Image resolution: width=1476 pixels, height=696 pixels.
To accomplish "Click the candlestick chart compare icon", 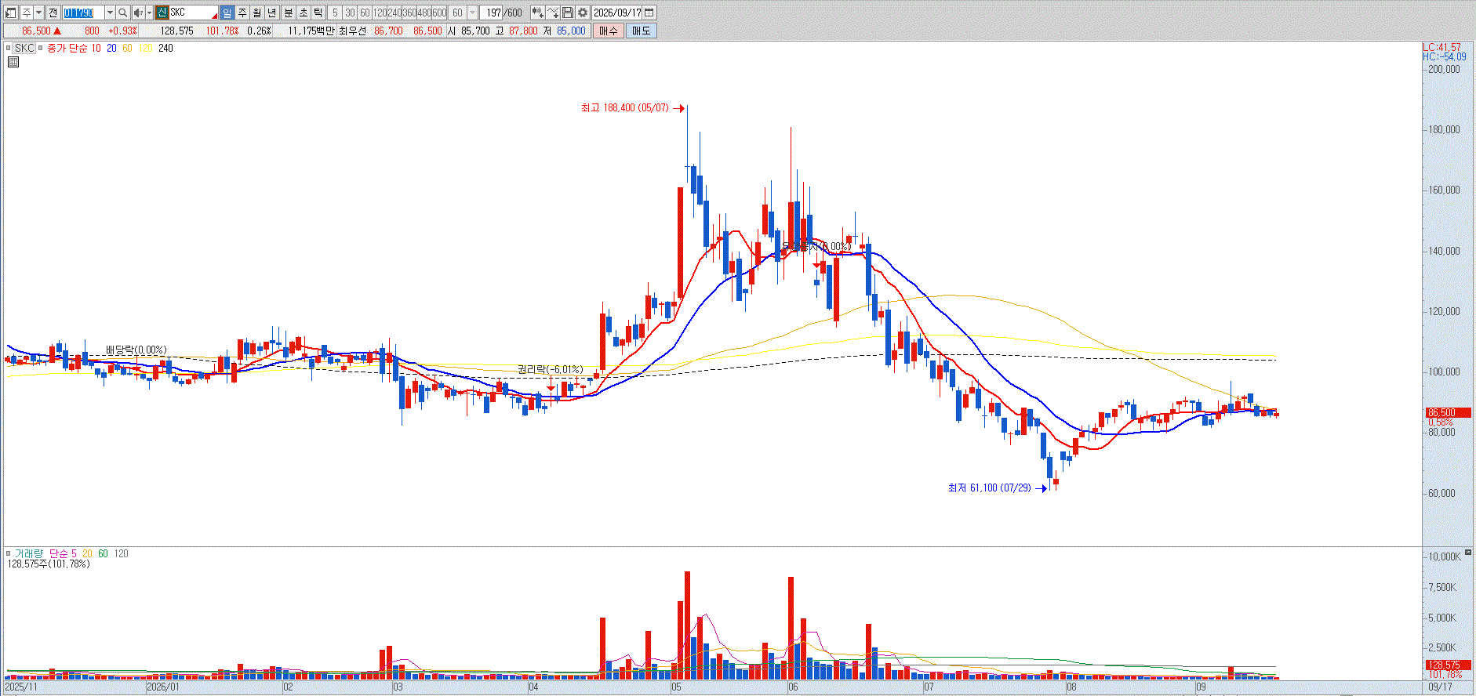I will [538, 13].
